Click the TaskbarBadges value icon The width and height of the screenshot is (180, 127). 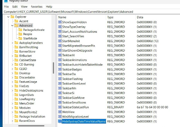click(60, 69)
